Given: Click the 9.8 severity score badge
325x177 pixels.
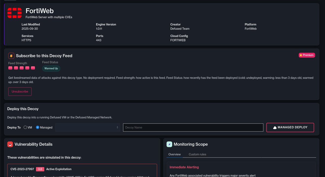Looking at the screenshot, I should [40, 169].
